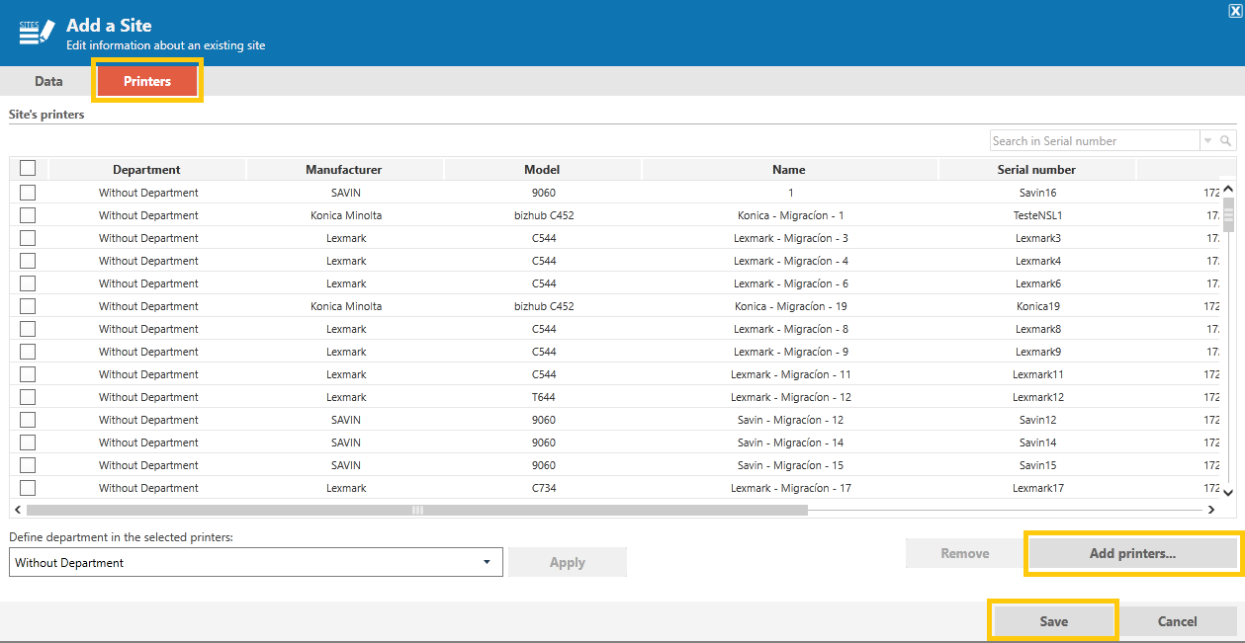Toggle the select-all header checkbox
The image size is (1245, 643).
(28, 168)
